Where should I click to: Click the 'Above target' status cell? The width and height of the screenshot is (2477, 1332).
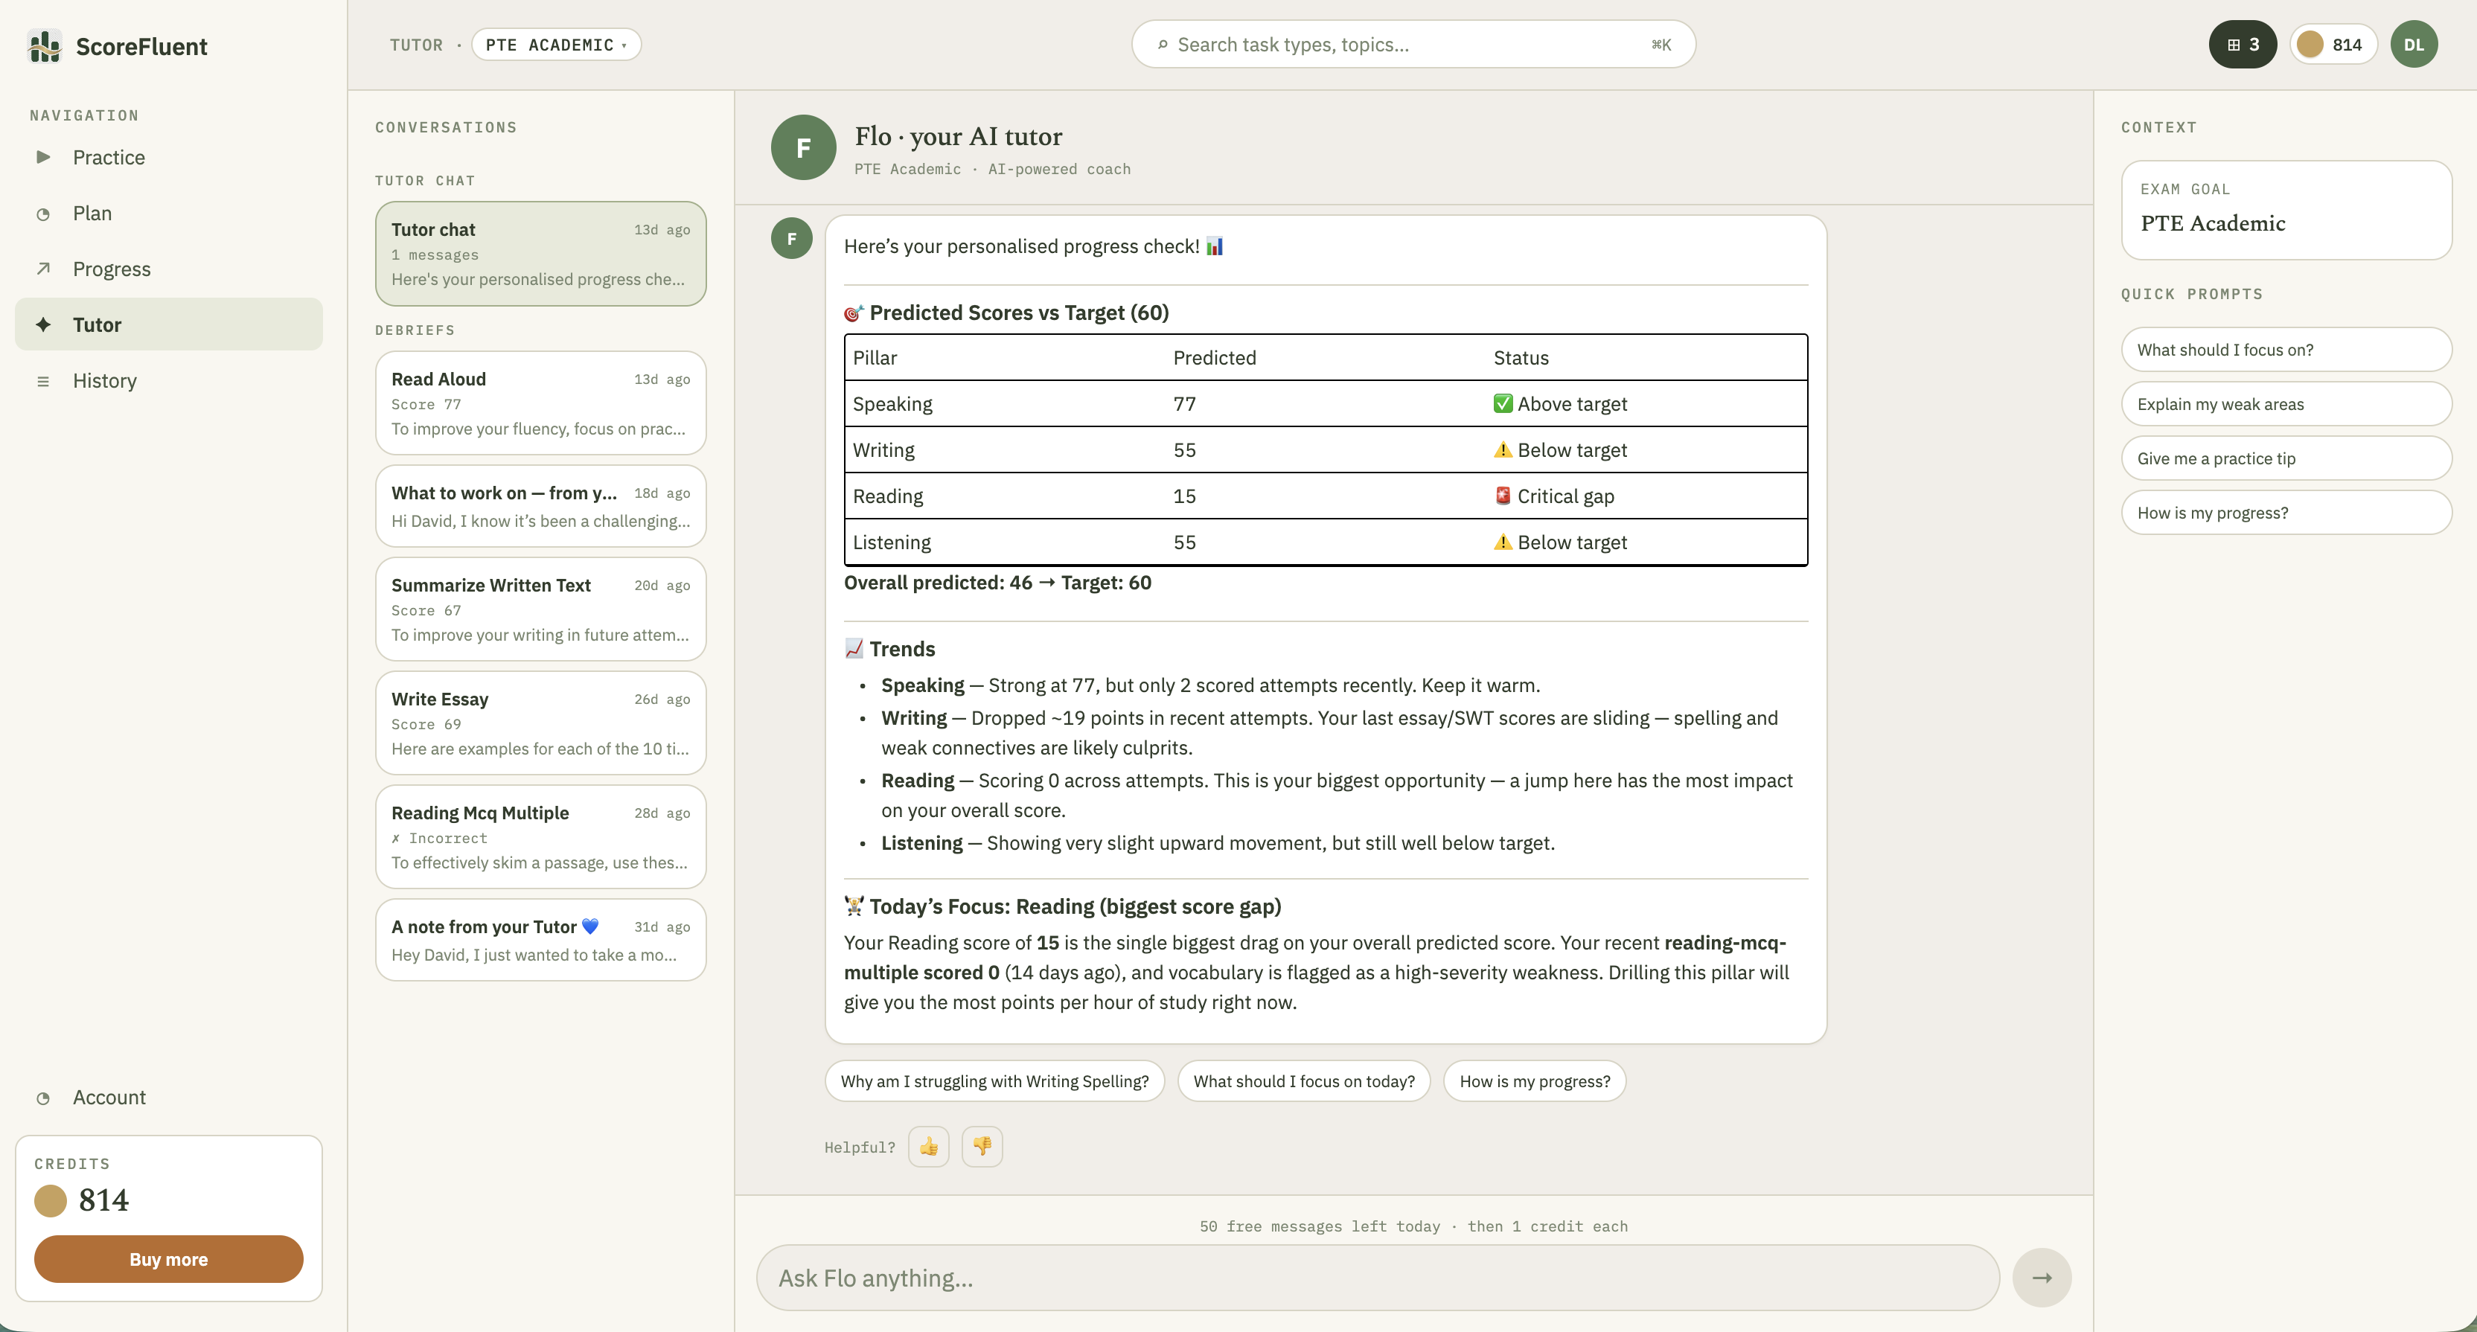tap(1560, 403)
